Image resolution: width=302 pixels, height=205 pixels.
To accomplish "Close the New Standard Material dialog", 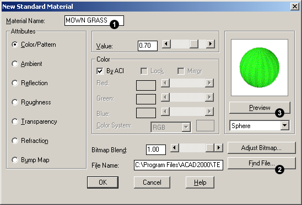I will pyautogui.click(x=295, y=7).
